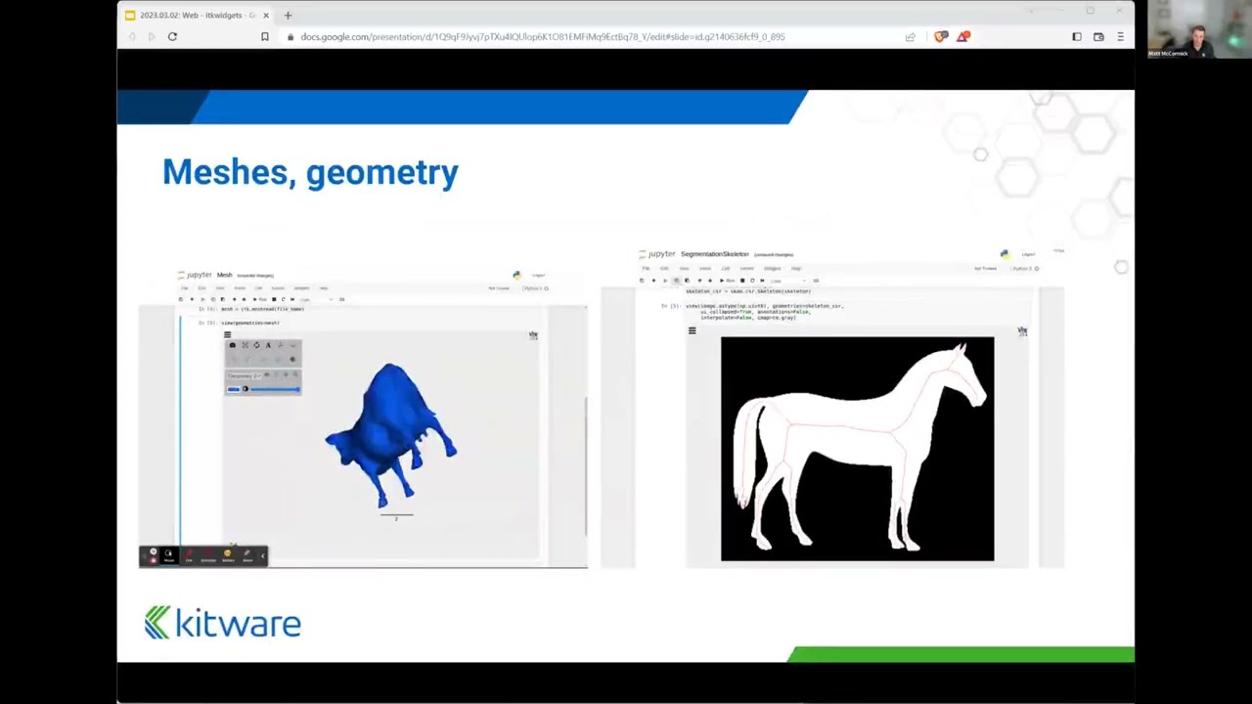
Task: Select the Draw tool in the annotation bar
Action: click(189, 556)
